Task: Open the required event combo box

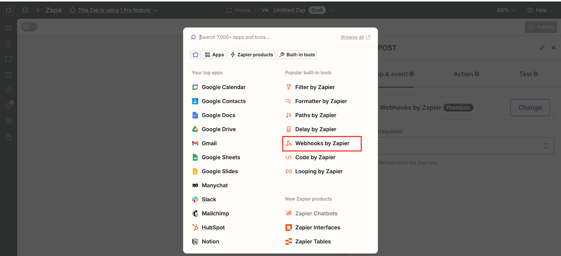Action: [466, 146]
